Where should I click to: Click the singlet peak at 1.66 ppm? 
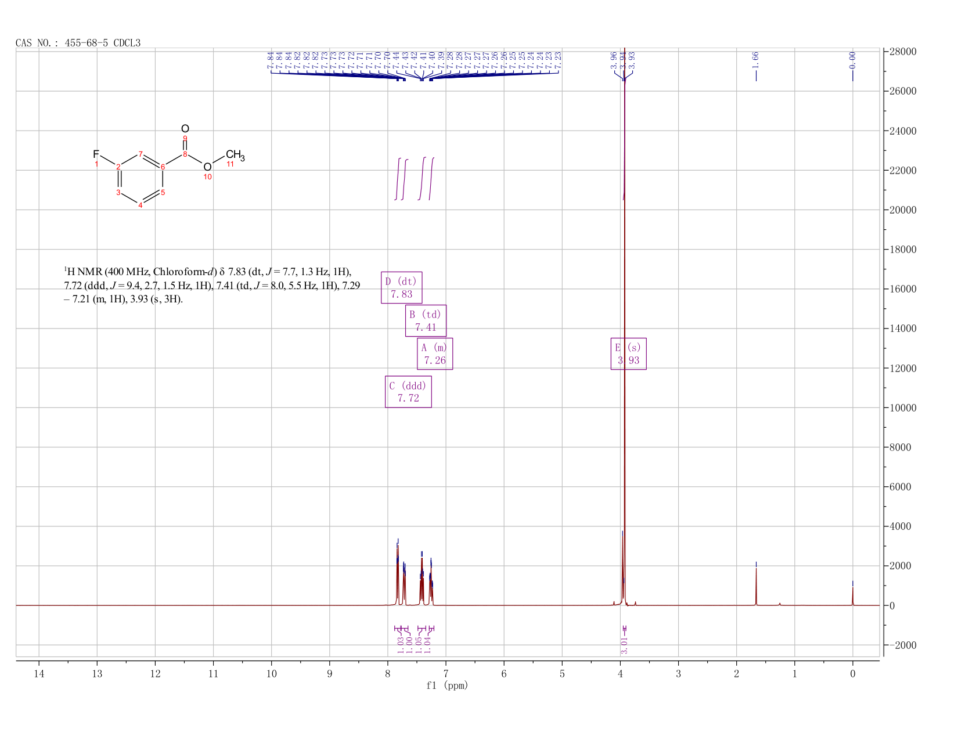(x=756, y=586)
